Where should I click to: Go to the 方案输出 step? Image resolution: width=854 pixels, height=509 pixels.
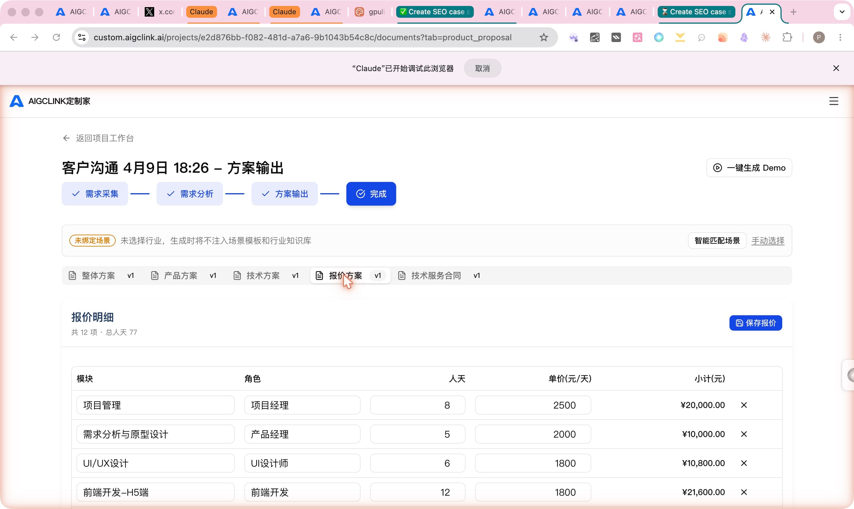pyautogui.click(x=285, y=194)
